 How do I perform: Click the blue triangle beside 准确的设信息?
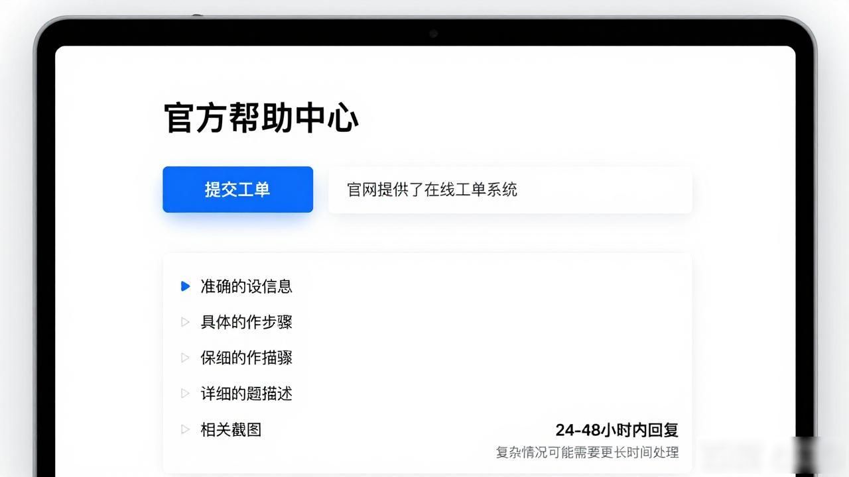186,286
